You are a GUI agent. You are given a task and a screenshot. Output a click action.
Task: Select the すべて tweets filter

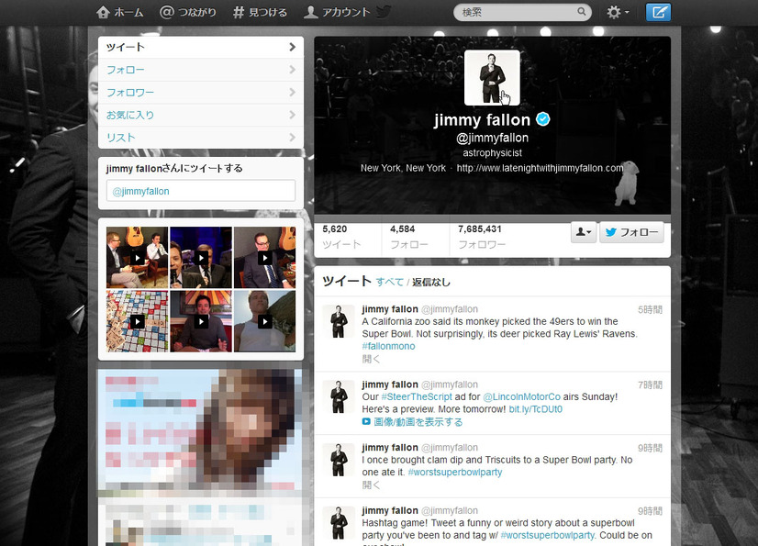[x=390, y=282]
